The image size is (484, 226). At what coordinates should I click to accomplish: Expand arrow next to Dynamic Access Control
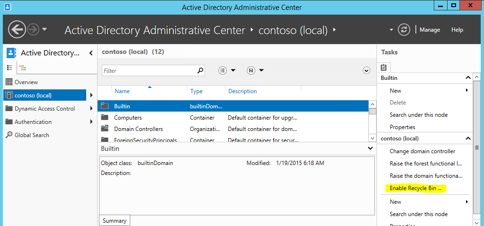[x=91, y=109]
